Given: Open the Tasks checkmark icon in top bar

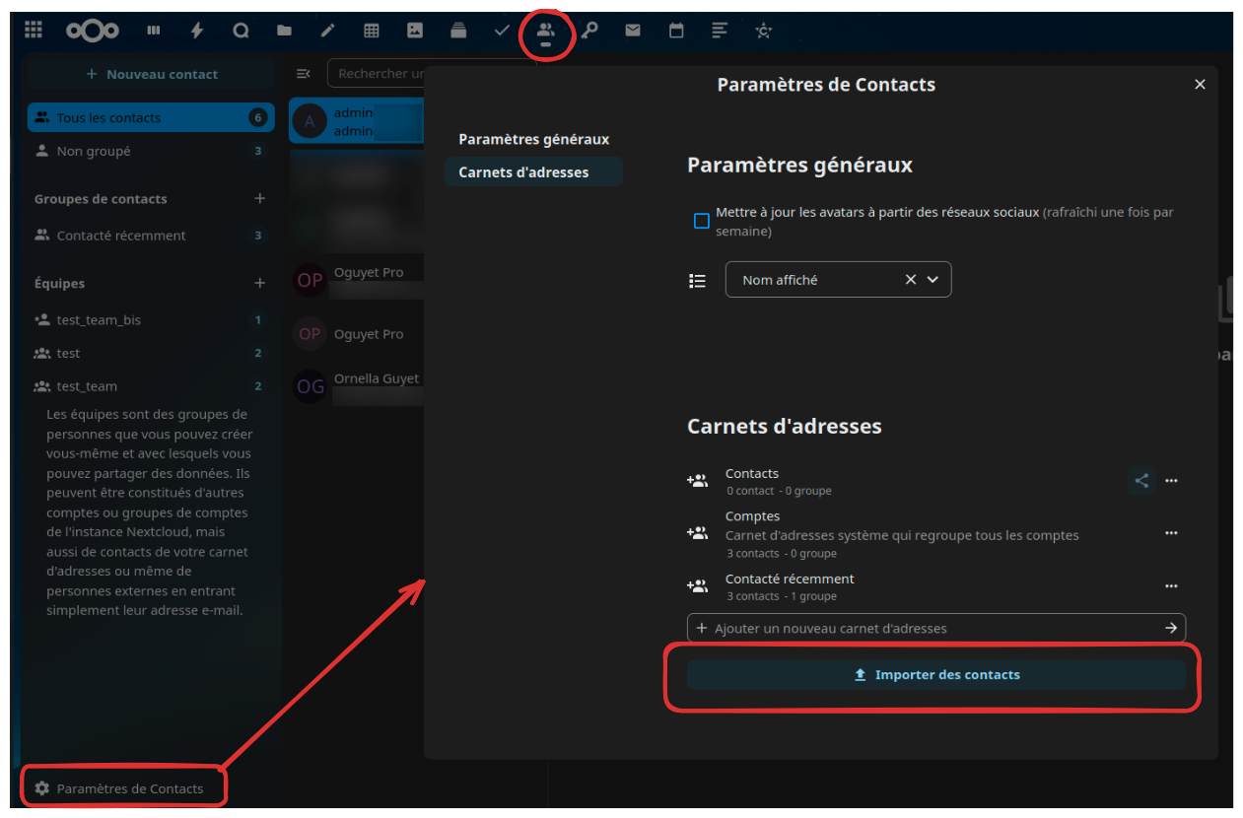Looking at the screenshot, I should (x=502, y=31).
